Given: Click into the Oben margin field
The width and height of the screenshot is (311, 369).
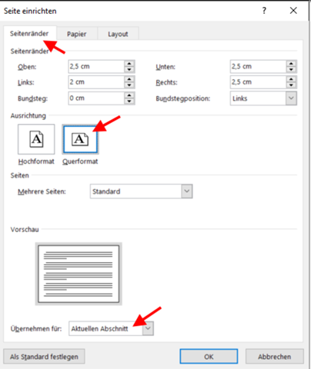Looking at the screenshot, I should [96, 67].
